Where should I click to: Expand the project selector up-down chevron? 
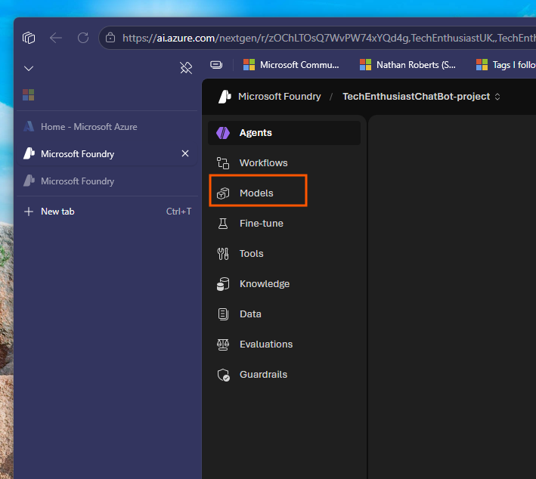[x=497, y=97]
